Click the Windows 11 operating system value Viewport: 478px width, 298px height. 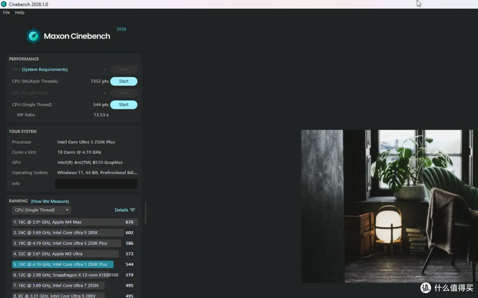coord(97,173)
